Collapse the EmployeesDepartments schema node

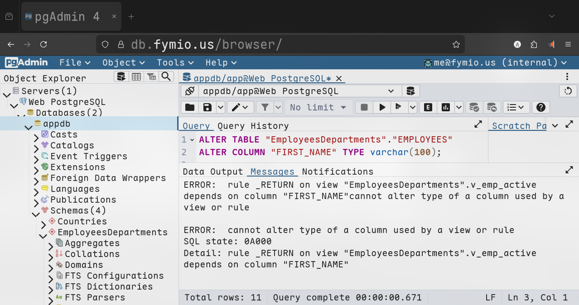43,235
